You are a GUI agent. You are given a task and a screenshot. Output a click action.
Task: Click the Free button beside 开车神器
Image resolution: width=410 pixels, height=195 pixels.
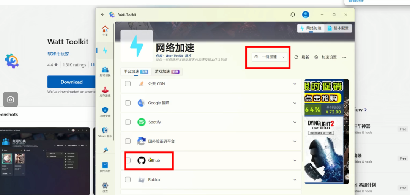403,129
